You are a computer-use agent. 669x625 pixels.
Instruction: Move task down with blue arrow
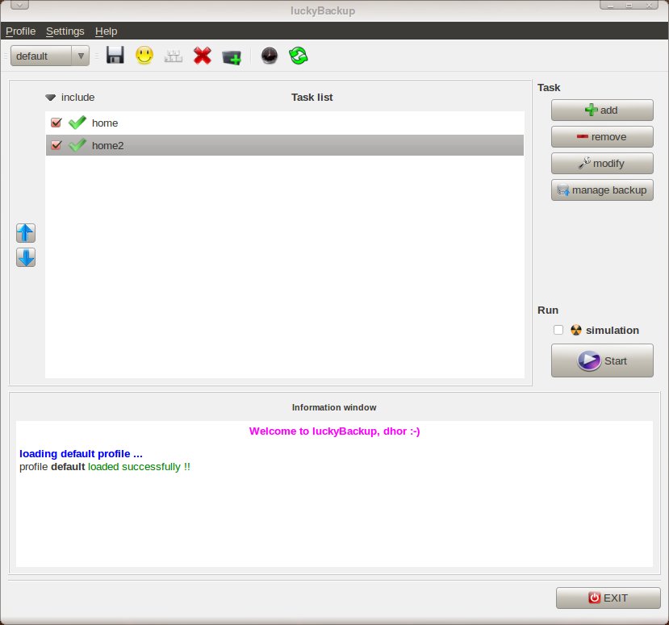click(x=26, y=257)
